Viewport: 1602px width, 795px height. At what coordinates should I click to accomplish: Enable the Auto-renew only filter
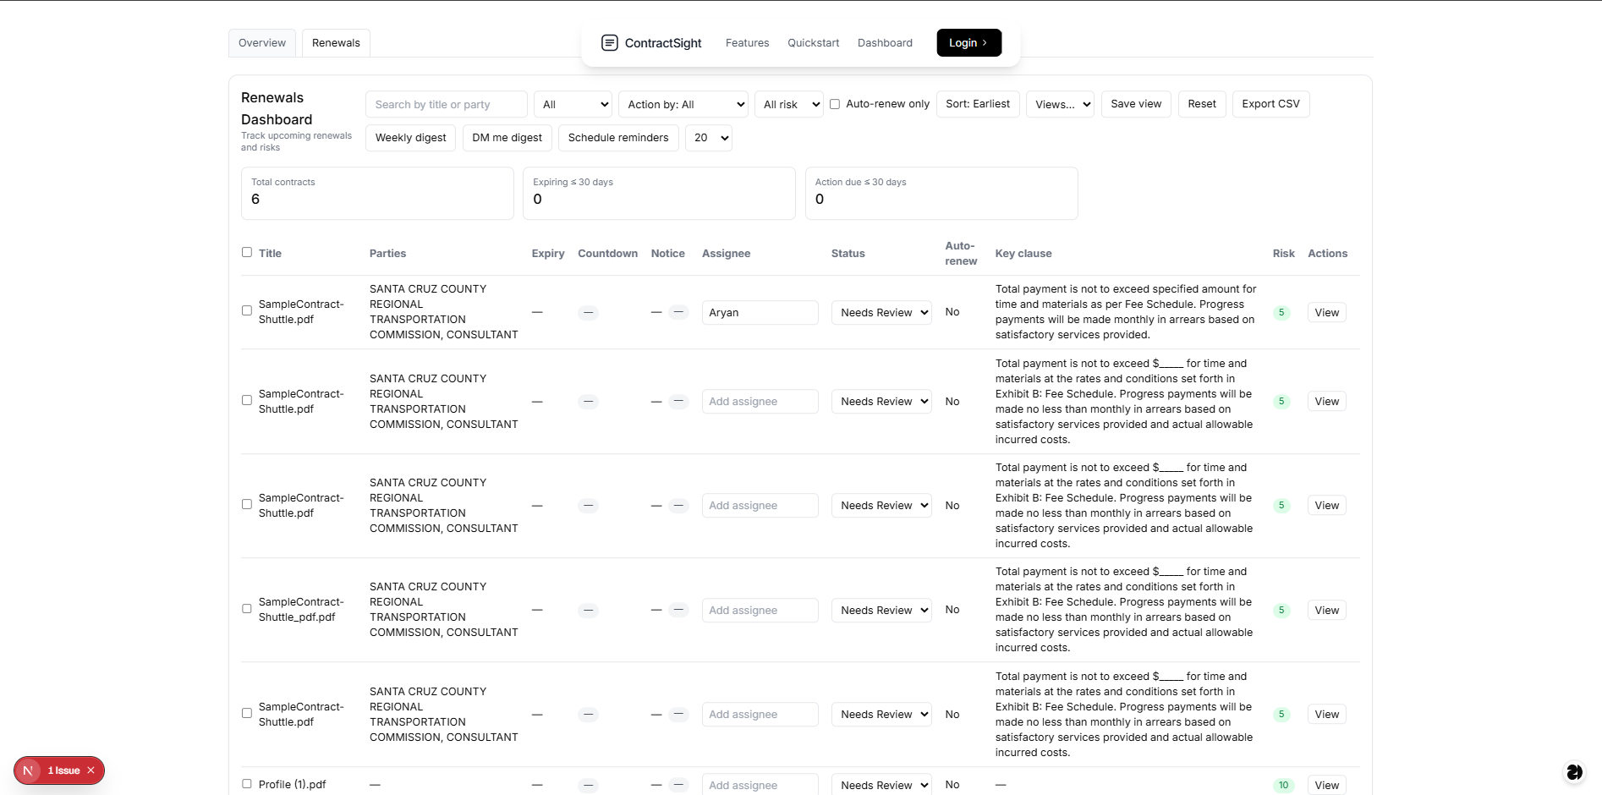(x=834, y=103)
